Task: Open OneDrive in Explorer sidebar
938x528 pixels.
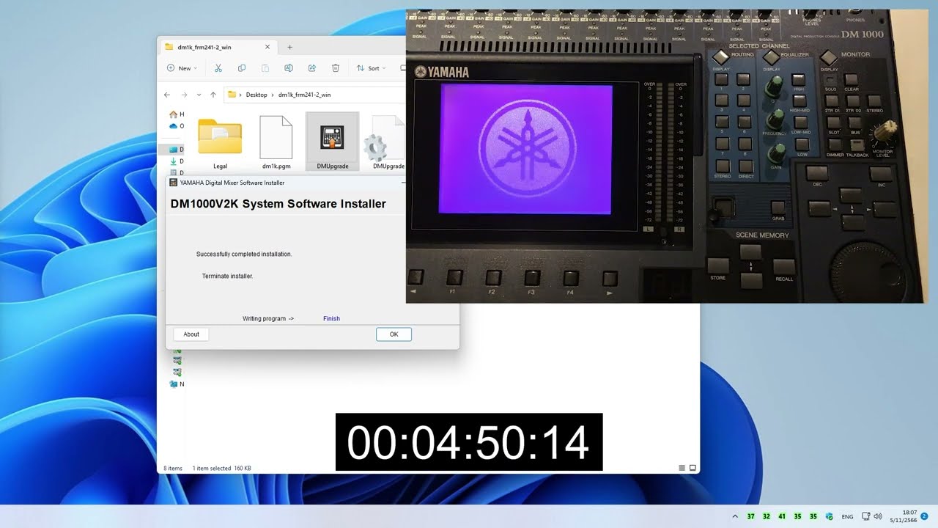Action: (x=176, y=126)
